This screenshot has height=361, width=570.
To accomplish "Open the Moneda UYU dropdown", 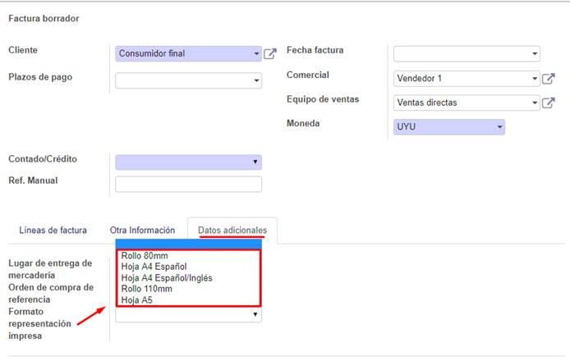I will tap(449, 127).
